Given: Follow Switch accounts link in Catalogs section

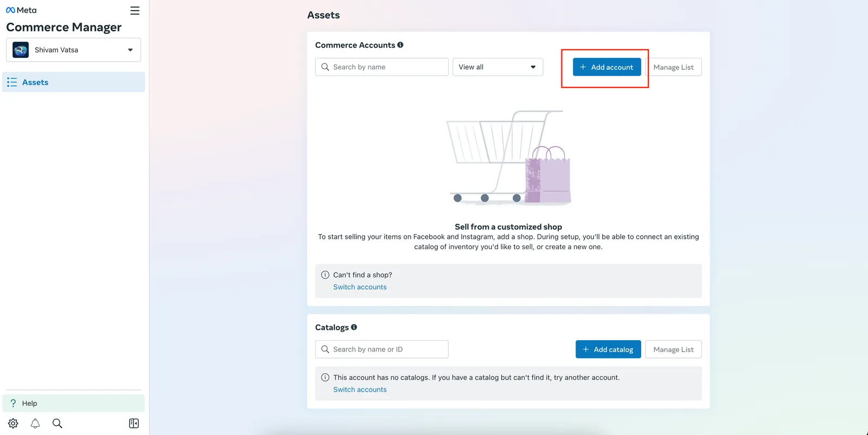Looking at the screenshot, I should coord(360,389).
